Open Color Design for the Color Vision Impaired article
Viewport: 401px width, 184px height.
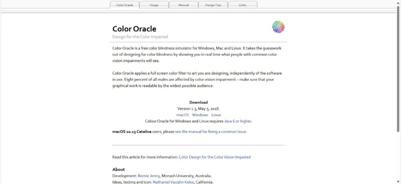click(215, 157)
